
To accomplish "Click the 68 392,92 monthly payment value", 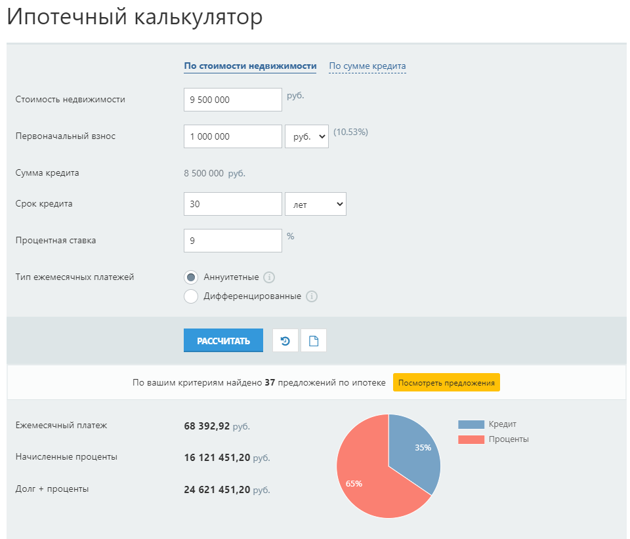I will (x=207, y=426).
